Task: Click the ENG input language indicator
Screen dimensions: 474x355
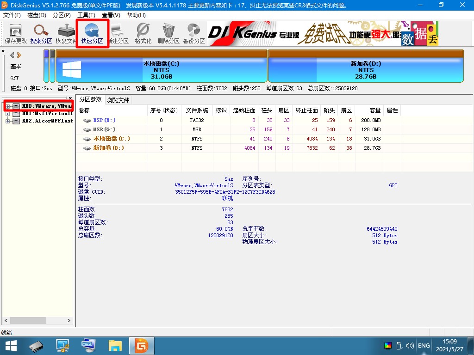Action: tap(424, 346)
